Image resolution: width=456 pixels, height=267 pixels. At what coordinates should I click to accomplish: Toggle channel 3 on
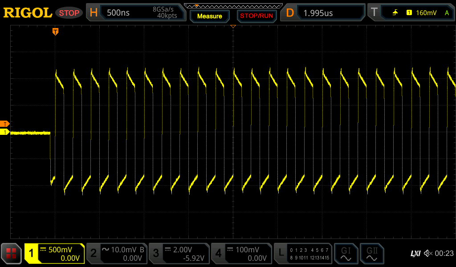click(156, 253)
